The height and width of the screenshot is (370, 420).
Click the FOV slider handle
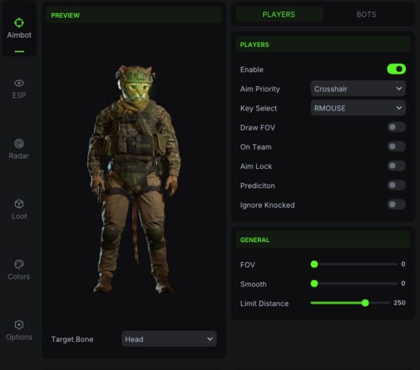click(x=314, y=264)
